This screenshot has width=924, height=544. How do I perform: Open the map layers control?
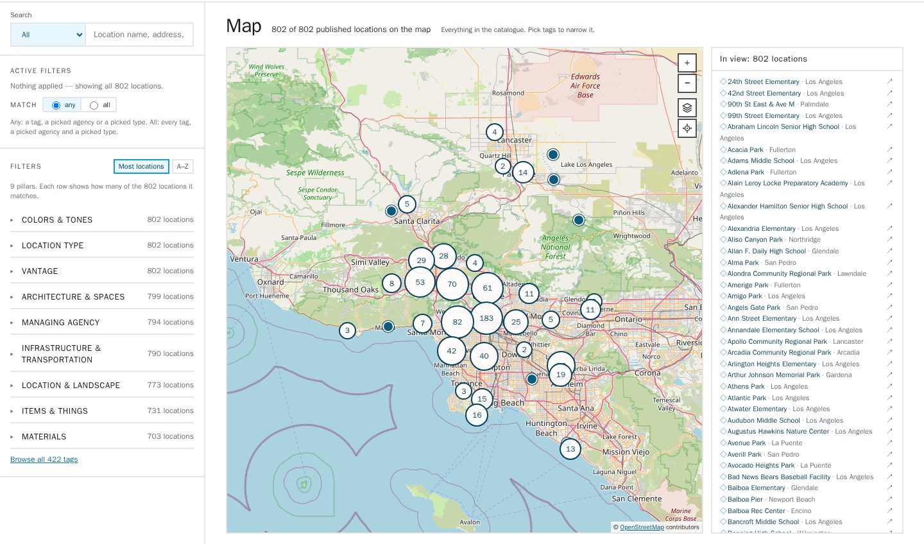pyautogui.click(x=687, y=107)
